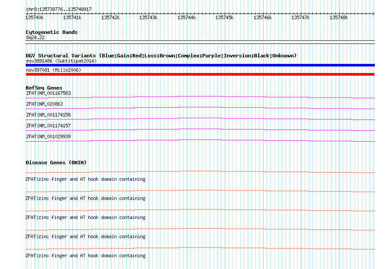Click the 8q24.22 band label
The image size is (387, 269).
click(x=35, y=37)
